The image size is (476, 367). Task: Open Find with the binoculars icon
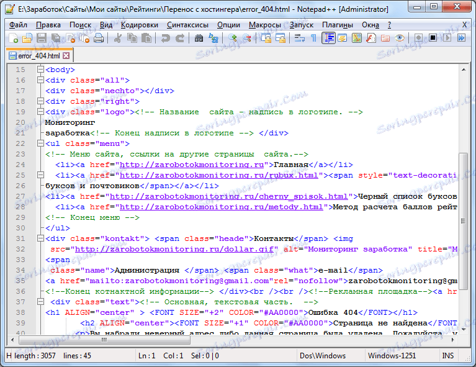click(199, 38)
